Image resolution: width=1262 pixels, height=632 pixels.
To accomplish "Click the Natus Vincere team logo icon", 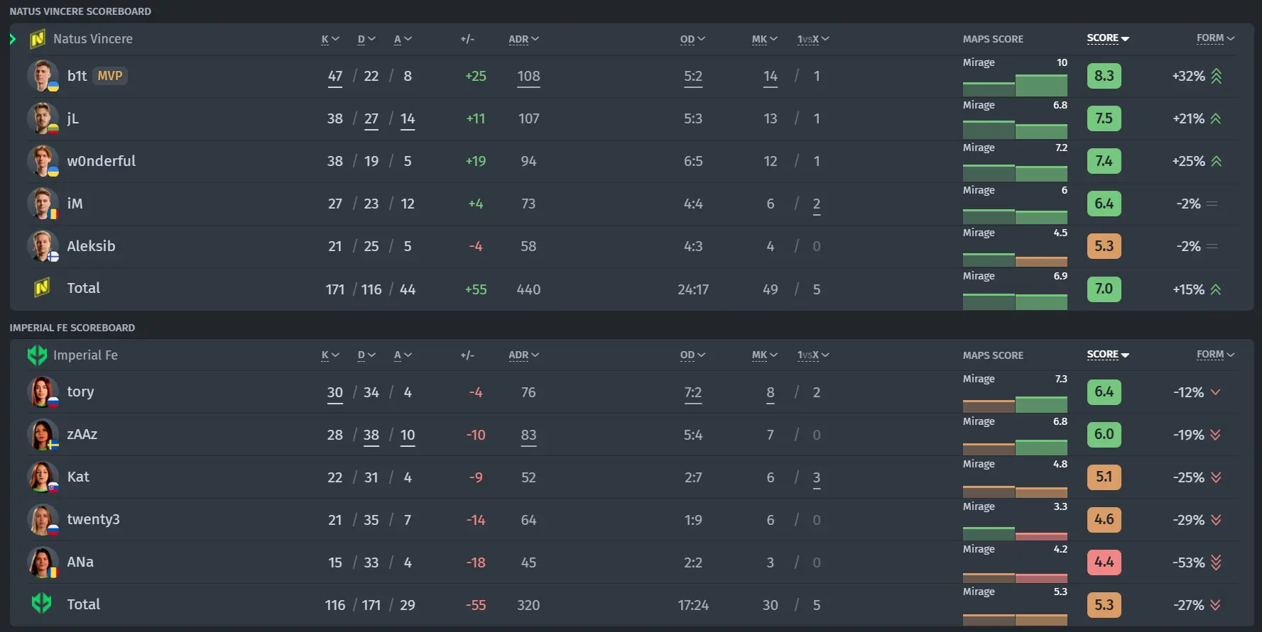I will [38, 39].
